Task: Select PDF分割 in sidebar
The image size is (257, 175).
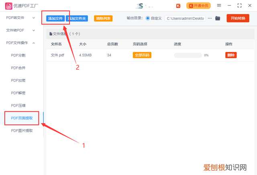Action: coord(18,55)
